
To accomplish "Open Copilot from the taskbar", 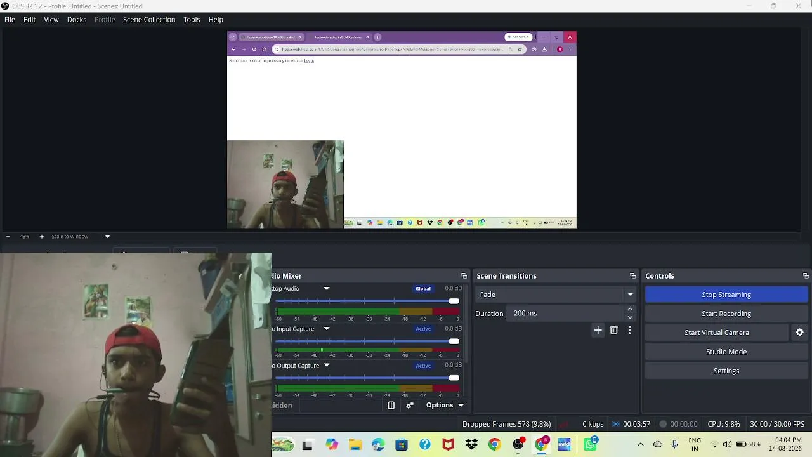I will pos(332,445).
